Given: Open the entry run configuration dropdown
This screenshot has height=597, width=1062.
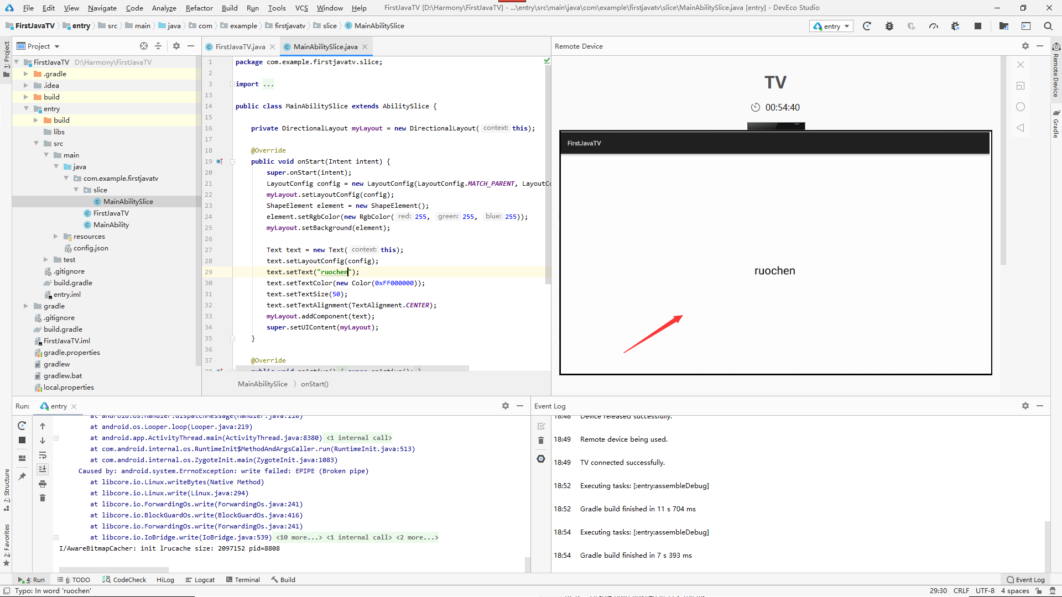Looking at the screenshot, I should coord(832,26).
